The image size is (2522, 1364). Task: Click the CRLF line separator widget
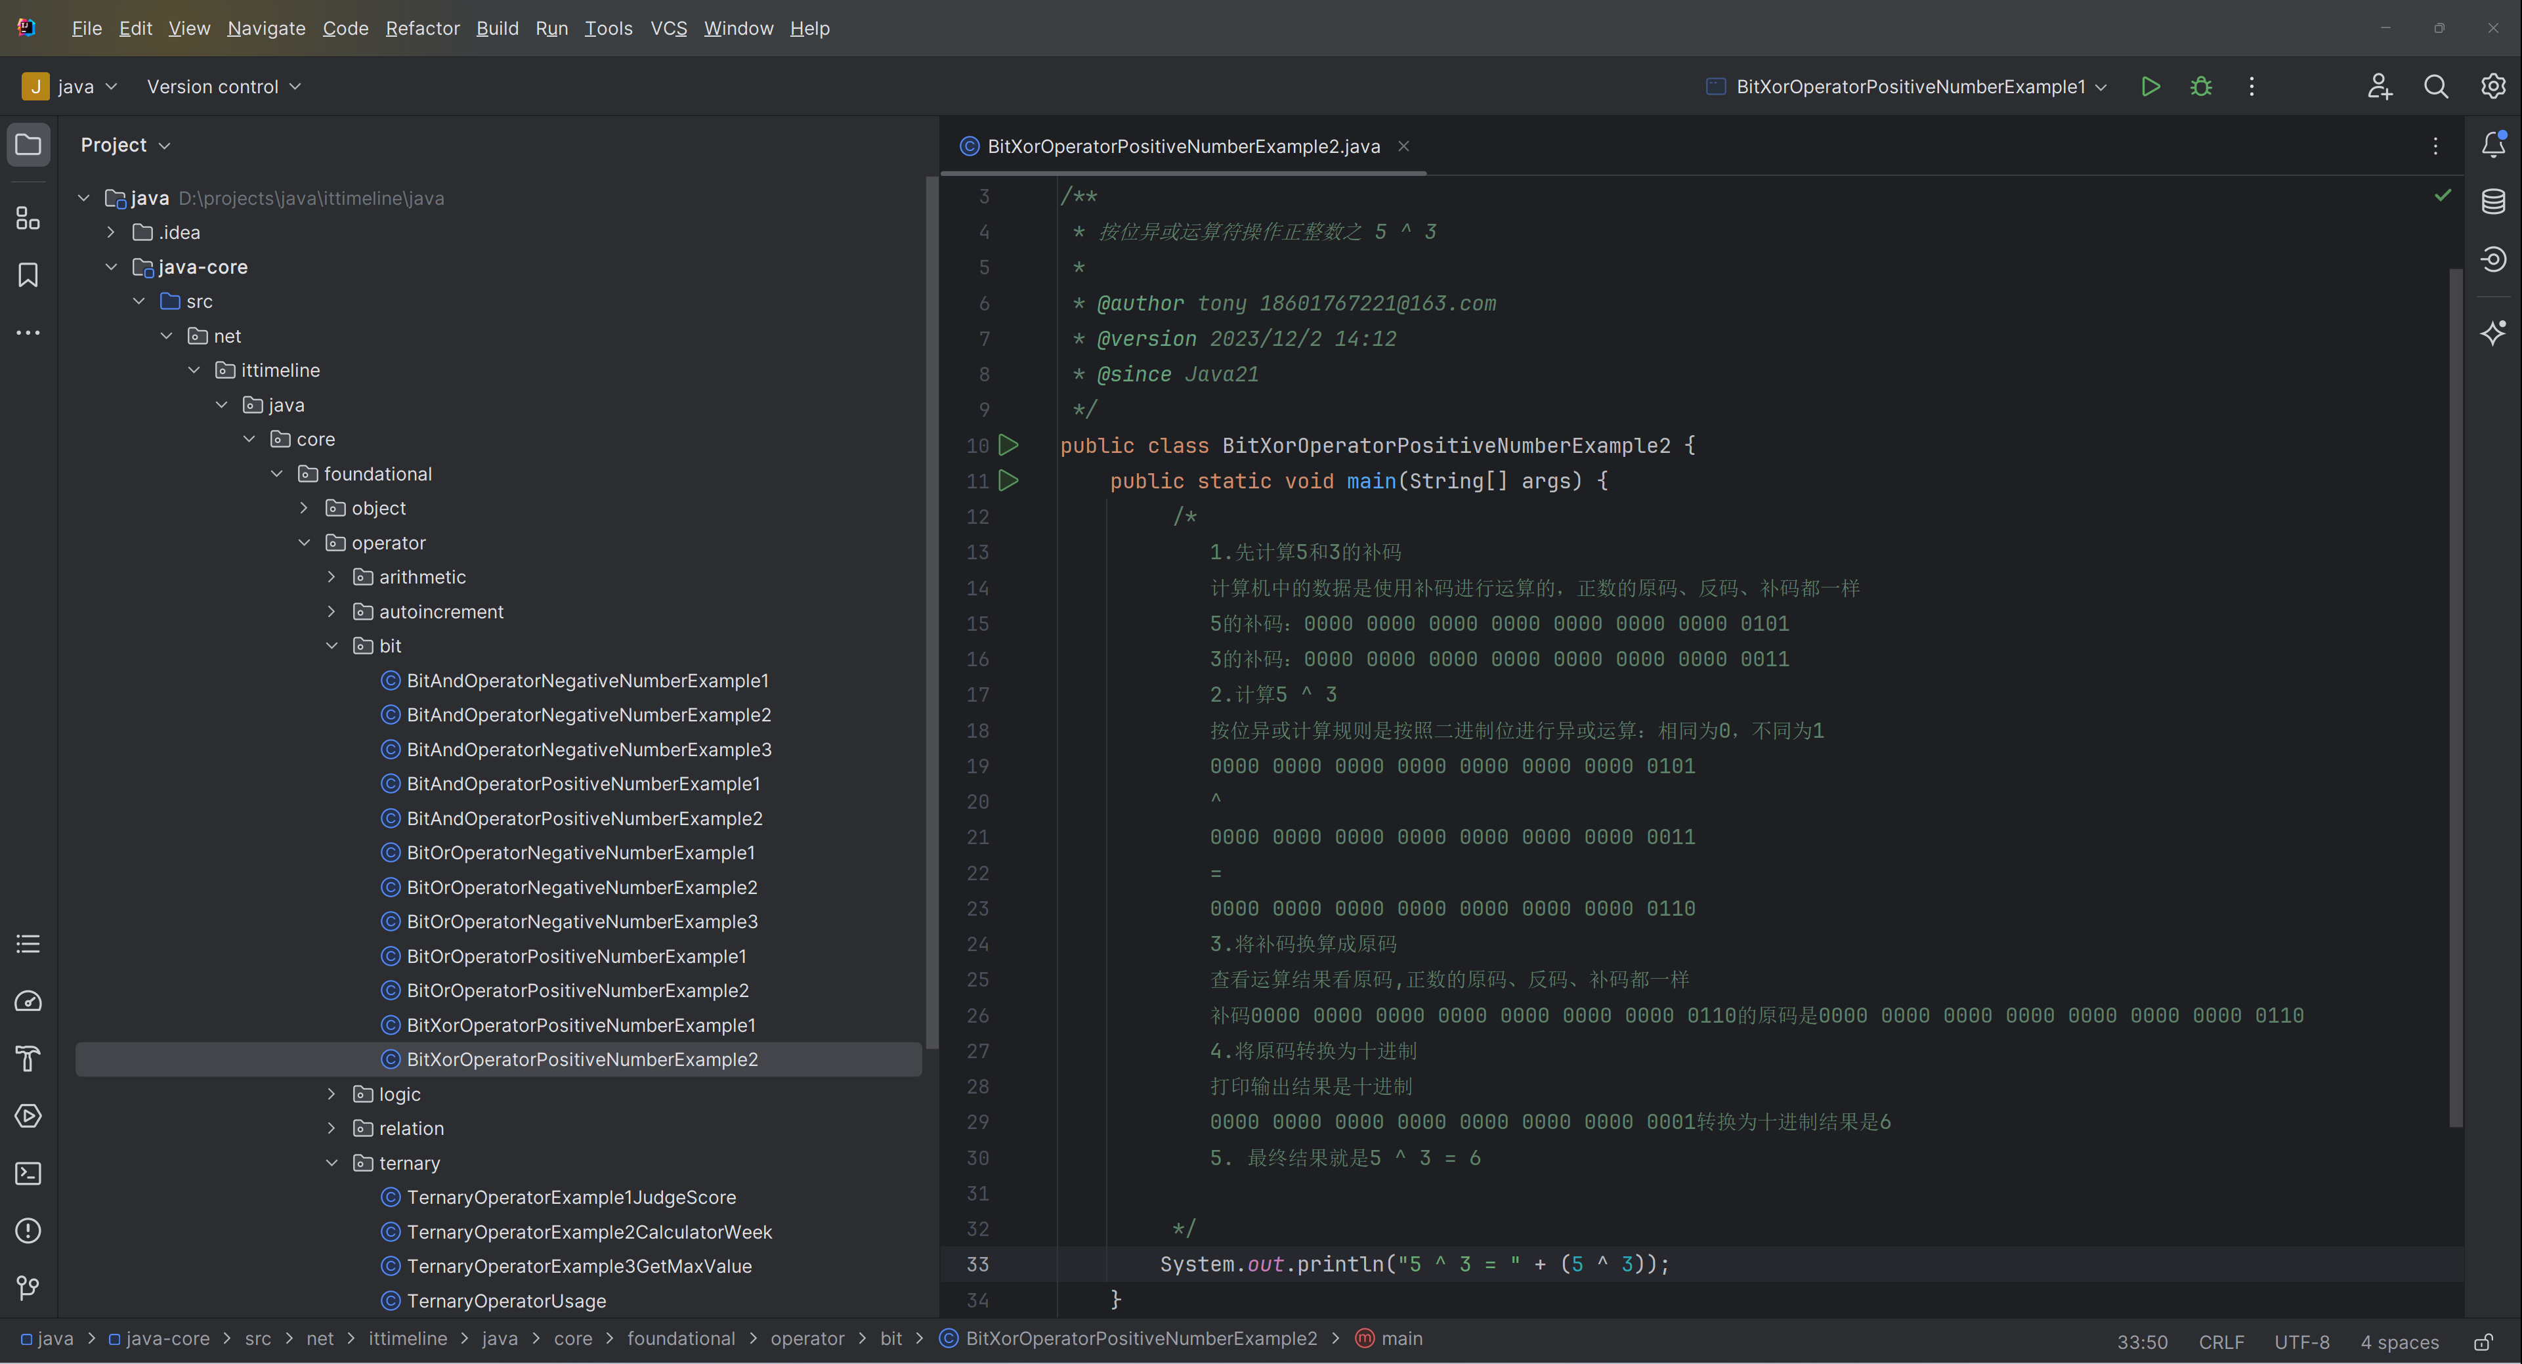point(2221,1342)
